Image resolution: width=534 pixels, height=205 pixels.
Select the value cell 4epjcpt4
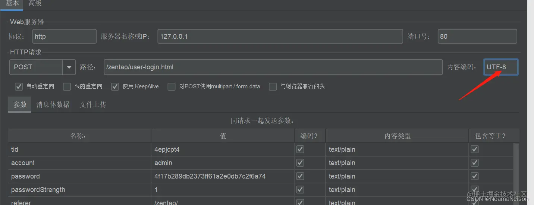(x=223, y=149)
